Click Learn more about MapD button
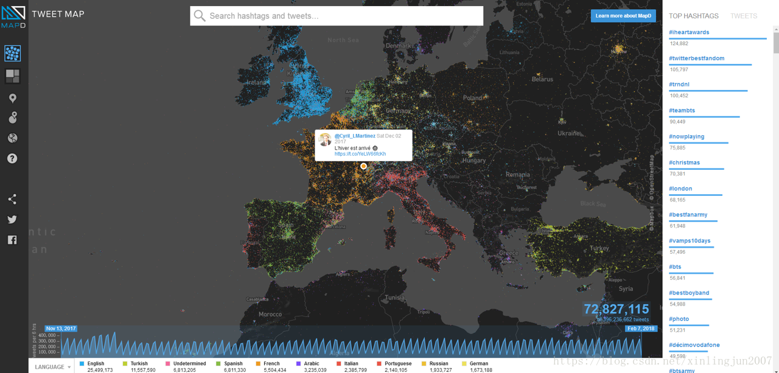 [623, 16]
